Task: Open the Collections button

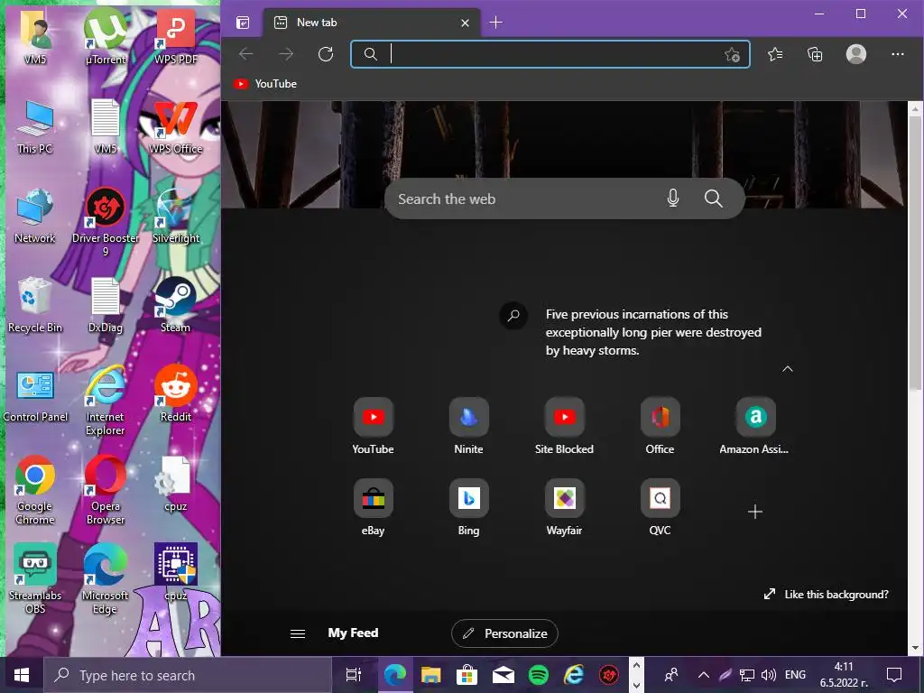Action: click(815, 55)
